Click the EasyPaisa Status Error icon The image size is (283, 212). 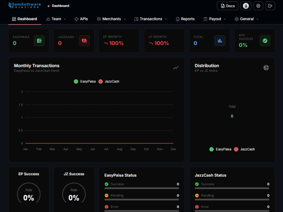[106, 207]
